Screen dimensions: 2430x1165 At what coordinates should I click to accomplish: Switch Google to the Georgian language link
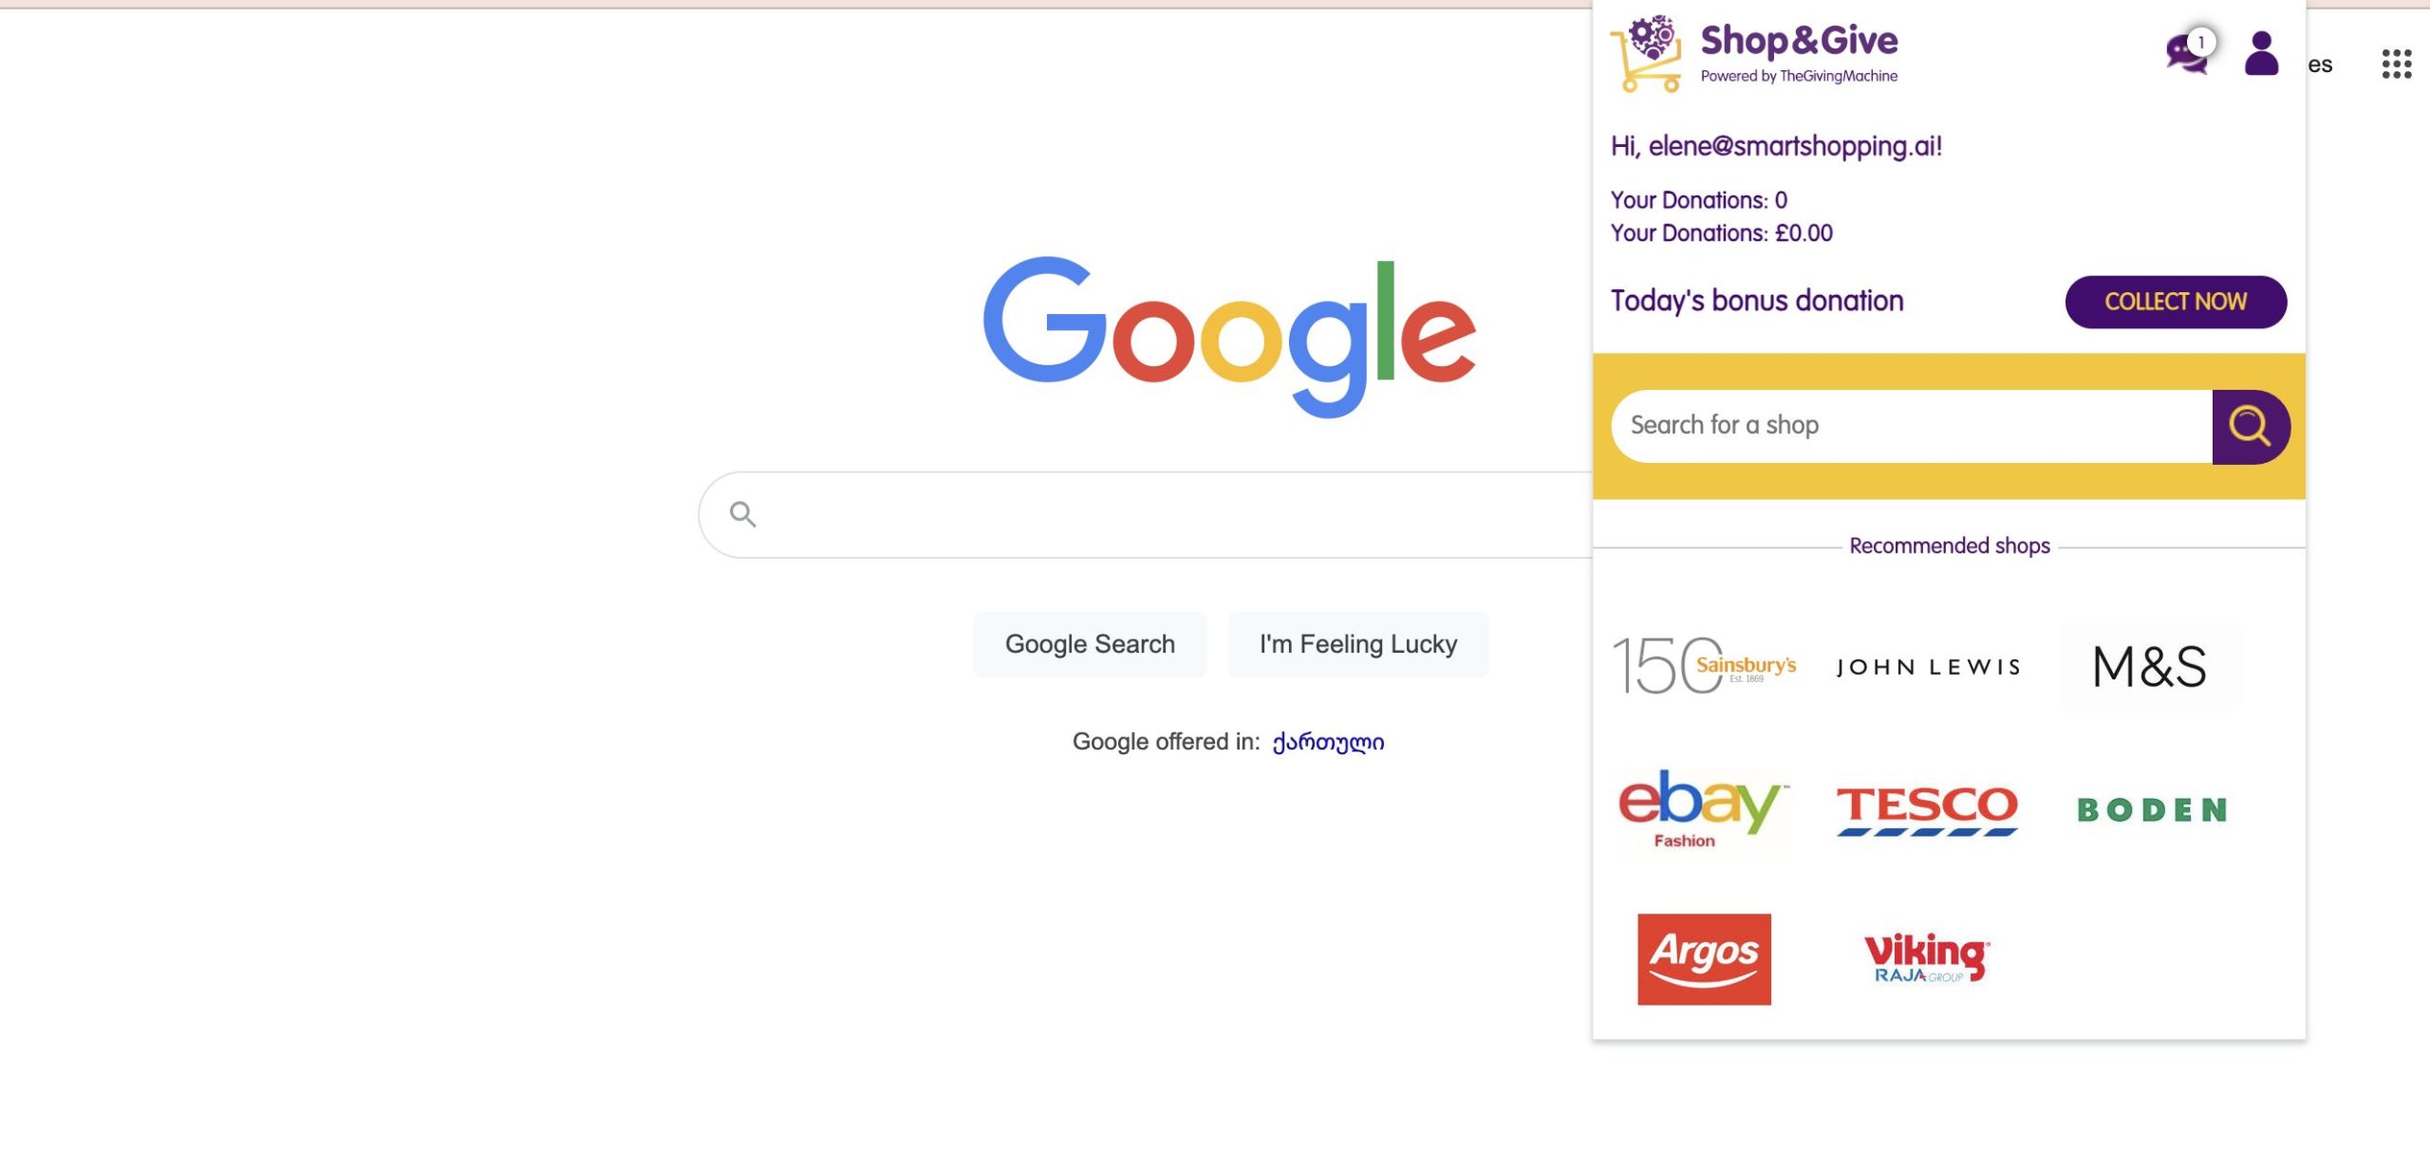click(1328, 742)
